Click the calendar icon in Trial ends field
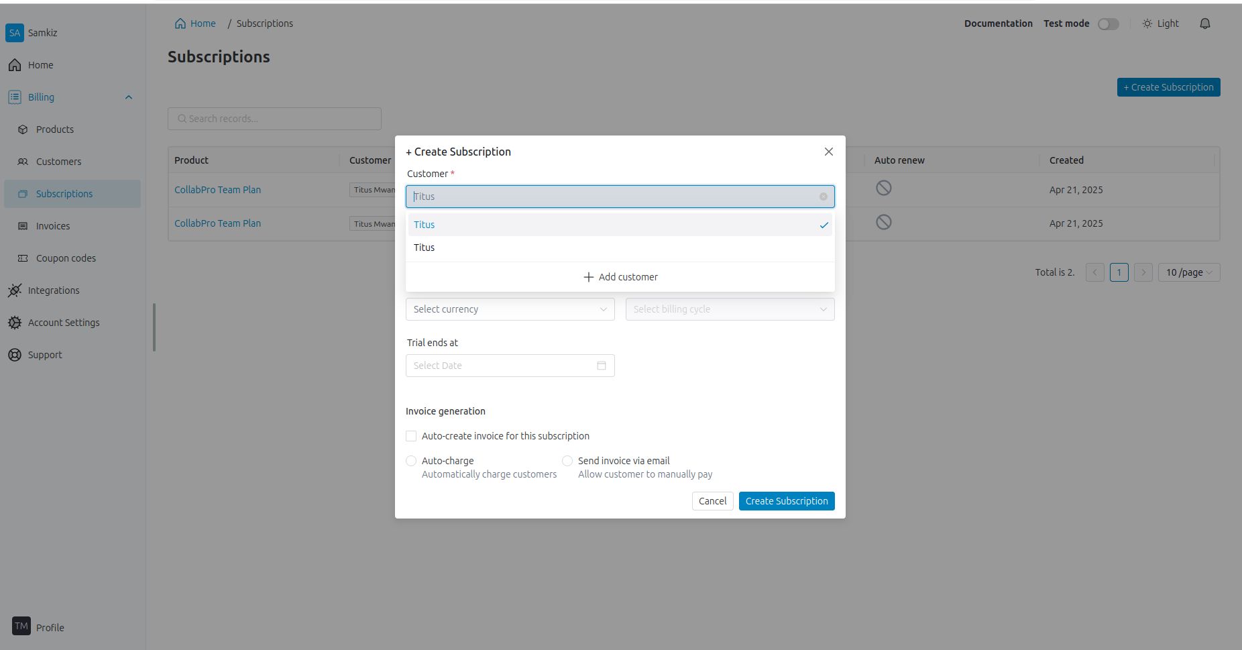Screen dimensions: 1242x650 (601, 366)
